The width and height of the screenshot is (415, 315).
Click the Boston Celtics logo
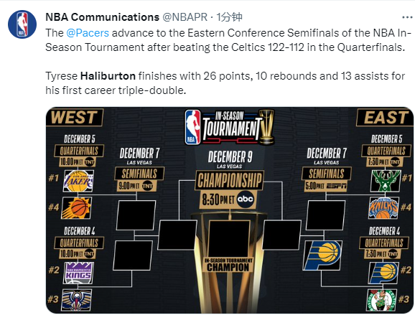[x=382, y=300]
